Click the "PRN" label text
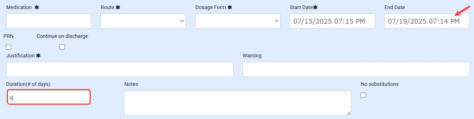The height and width of the screenshot is (119, 474). pyautogui.click(x=9, y=36)
